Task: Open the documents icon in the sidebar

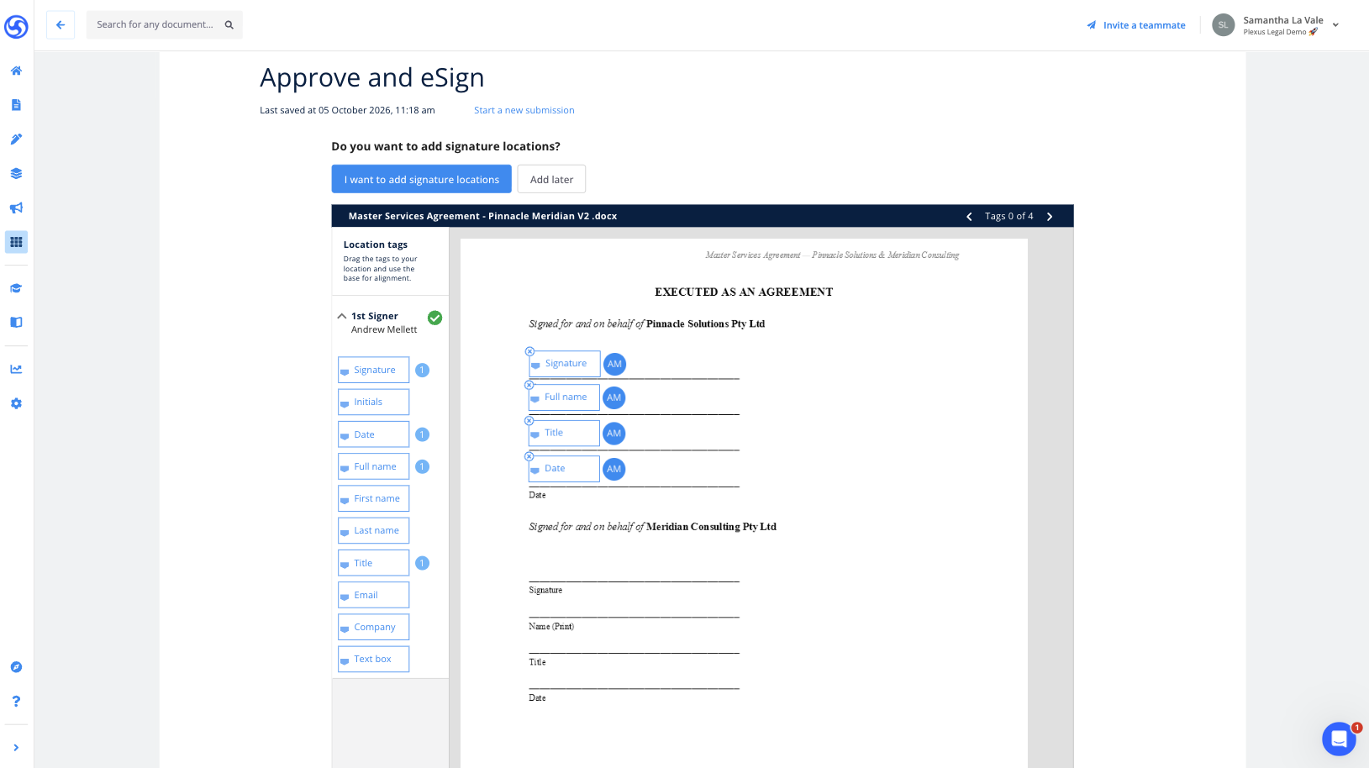Action: pyautogui.click(x=16, y=105)
